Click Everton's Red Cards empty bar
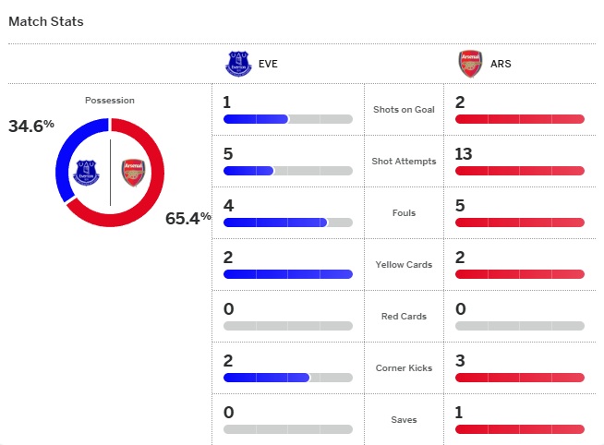Viewport: 604px width, 445px height. pos(287,326)
